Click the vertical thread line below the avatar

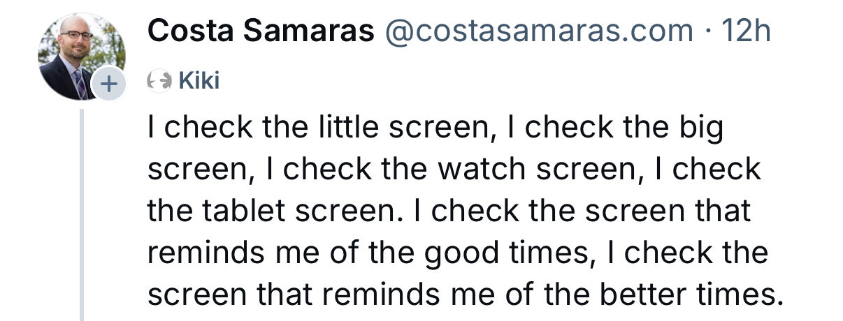[82, 209]
